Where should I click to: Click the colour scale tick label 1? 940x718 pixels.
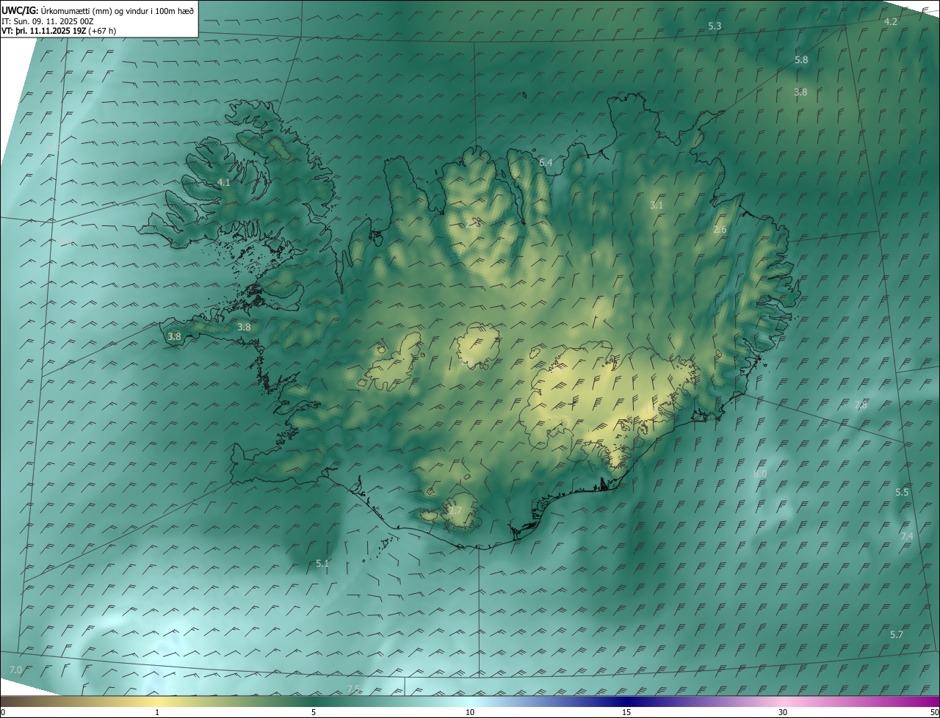point(157,712)
